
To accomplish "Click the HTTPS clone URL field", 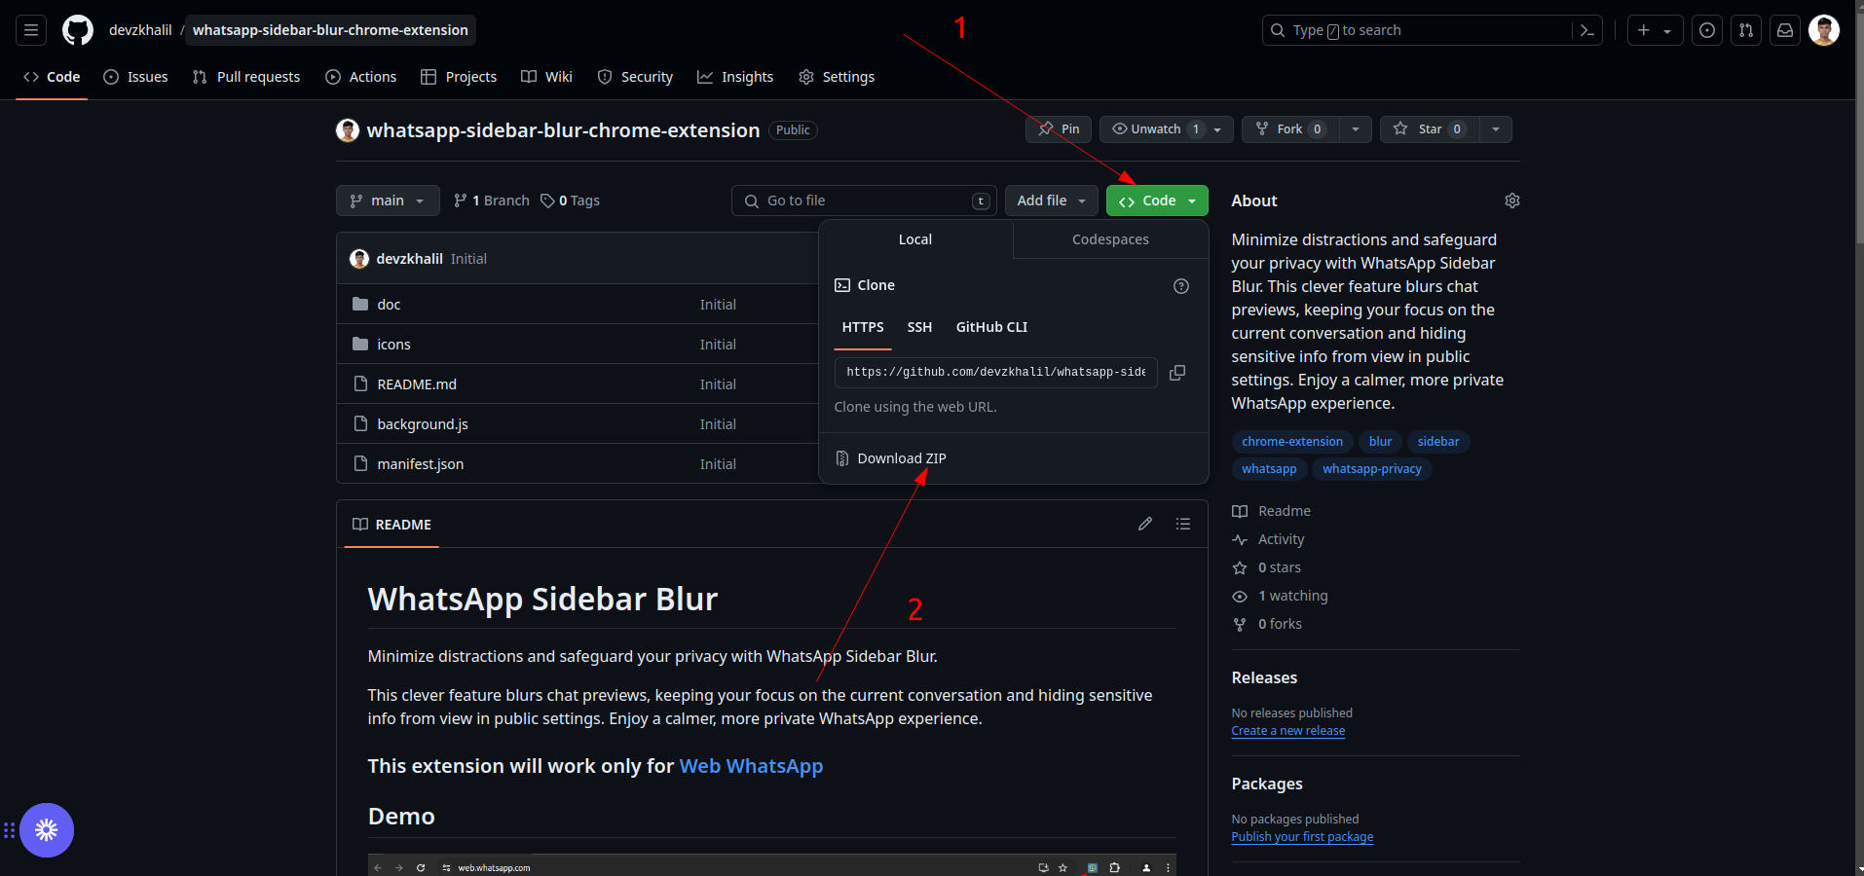I will (995, 373).
